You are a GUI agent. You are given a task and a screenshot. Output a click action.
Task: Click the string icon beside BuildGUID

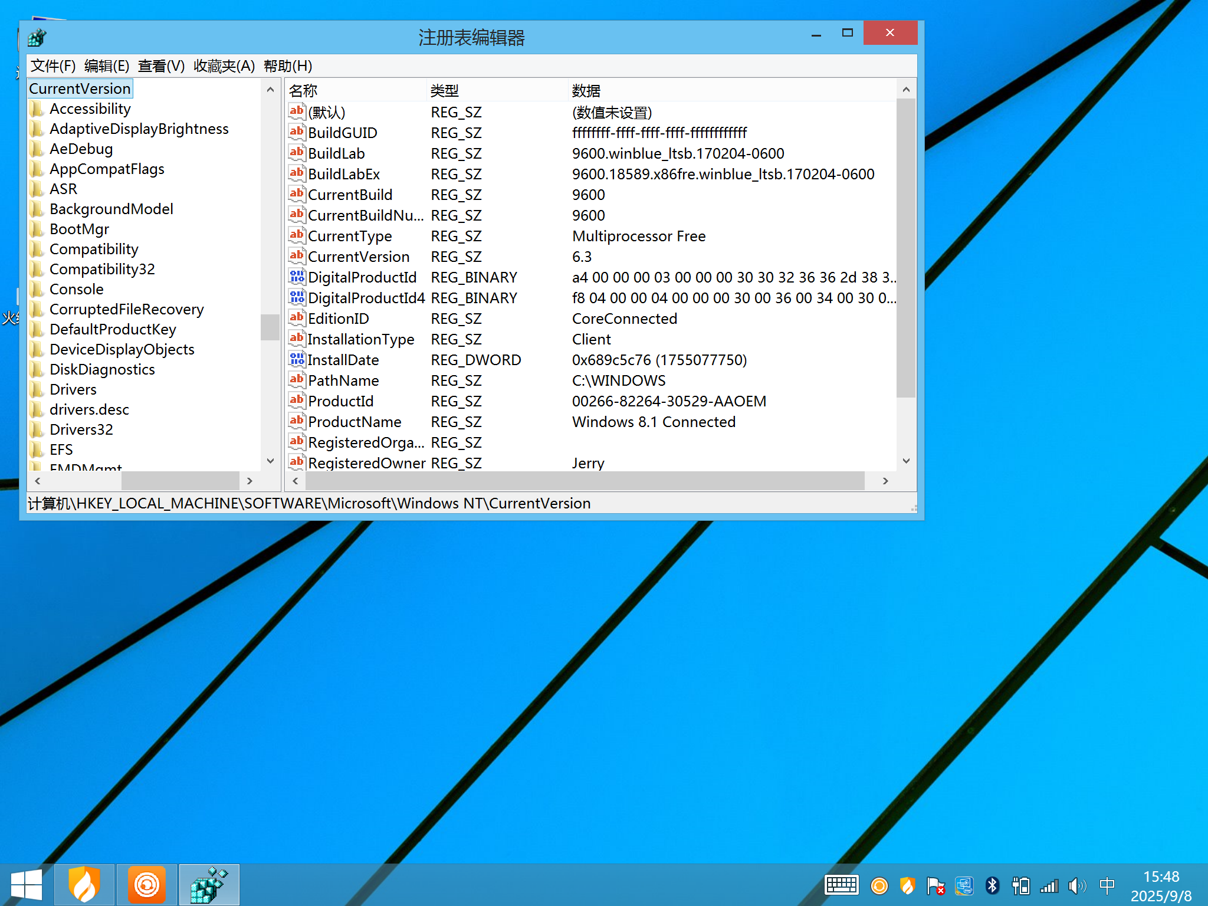click(x=297, y=132)
